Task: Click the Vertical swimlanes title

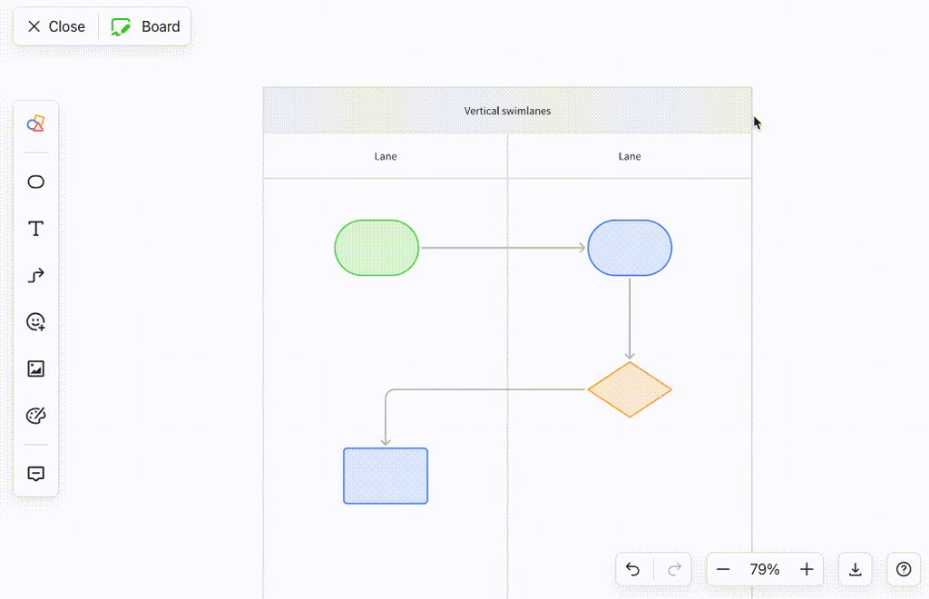Action: point(507,110)
